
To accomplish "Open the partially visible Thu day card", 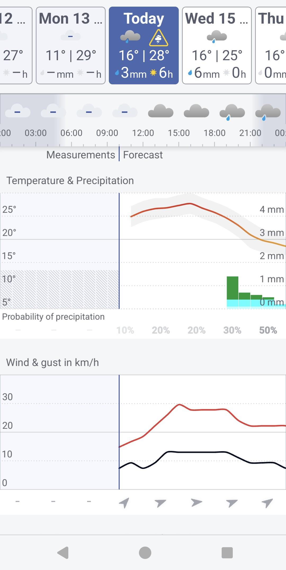I will tap(271, 45).
